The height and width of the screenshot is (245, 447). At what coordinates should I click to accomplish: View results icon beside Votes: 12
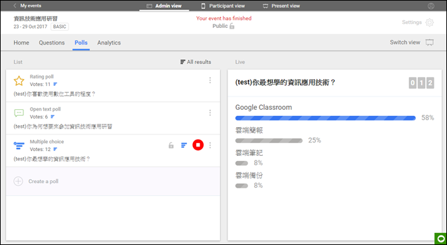coord(55,149)
